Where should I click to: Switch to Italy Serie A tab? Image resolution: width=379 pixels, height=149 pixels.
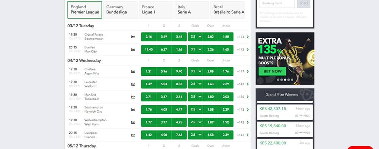(192, 10)
